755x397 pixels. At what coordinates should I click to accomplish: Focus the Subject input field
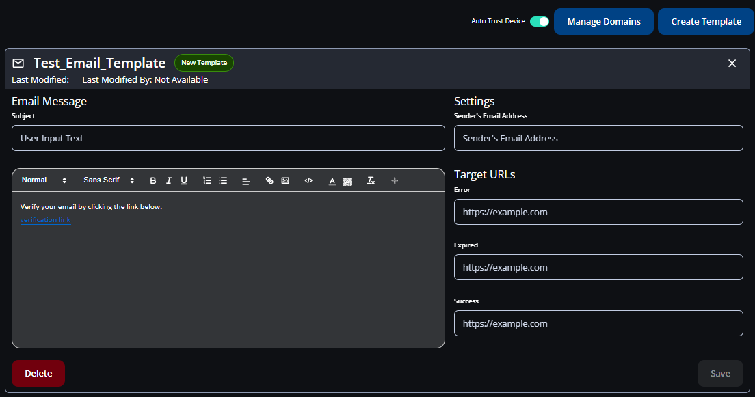[x=228, y=138]
